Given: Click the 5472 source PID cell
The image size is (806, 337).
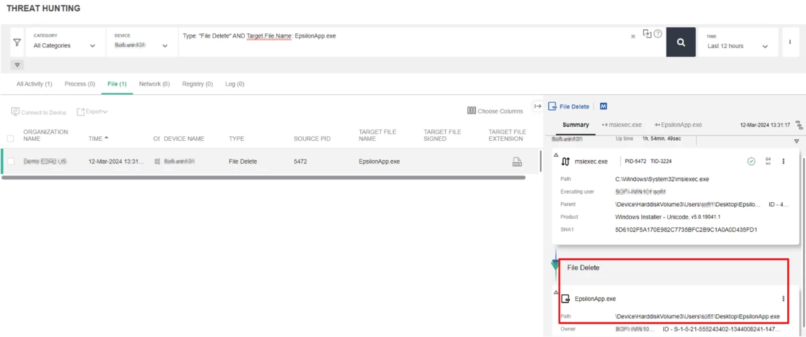Looking at the screenshot, I should [x=301, y=161].
